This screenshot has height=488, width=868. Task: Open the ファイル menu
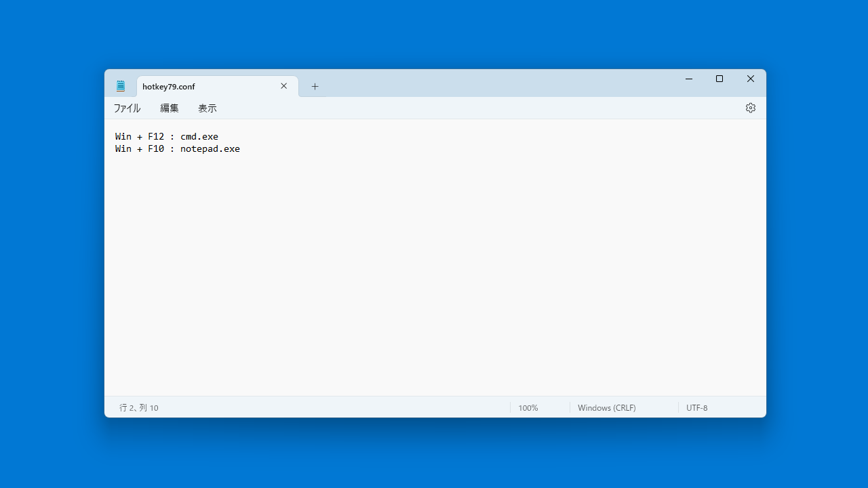[127, 108]
